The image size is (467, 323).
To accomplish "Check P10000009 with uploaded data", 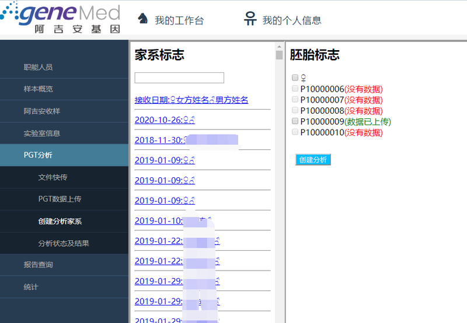I will [295, 121].
